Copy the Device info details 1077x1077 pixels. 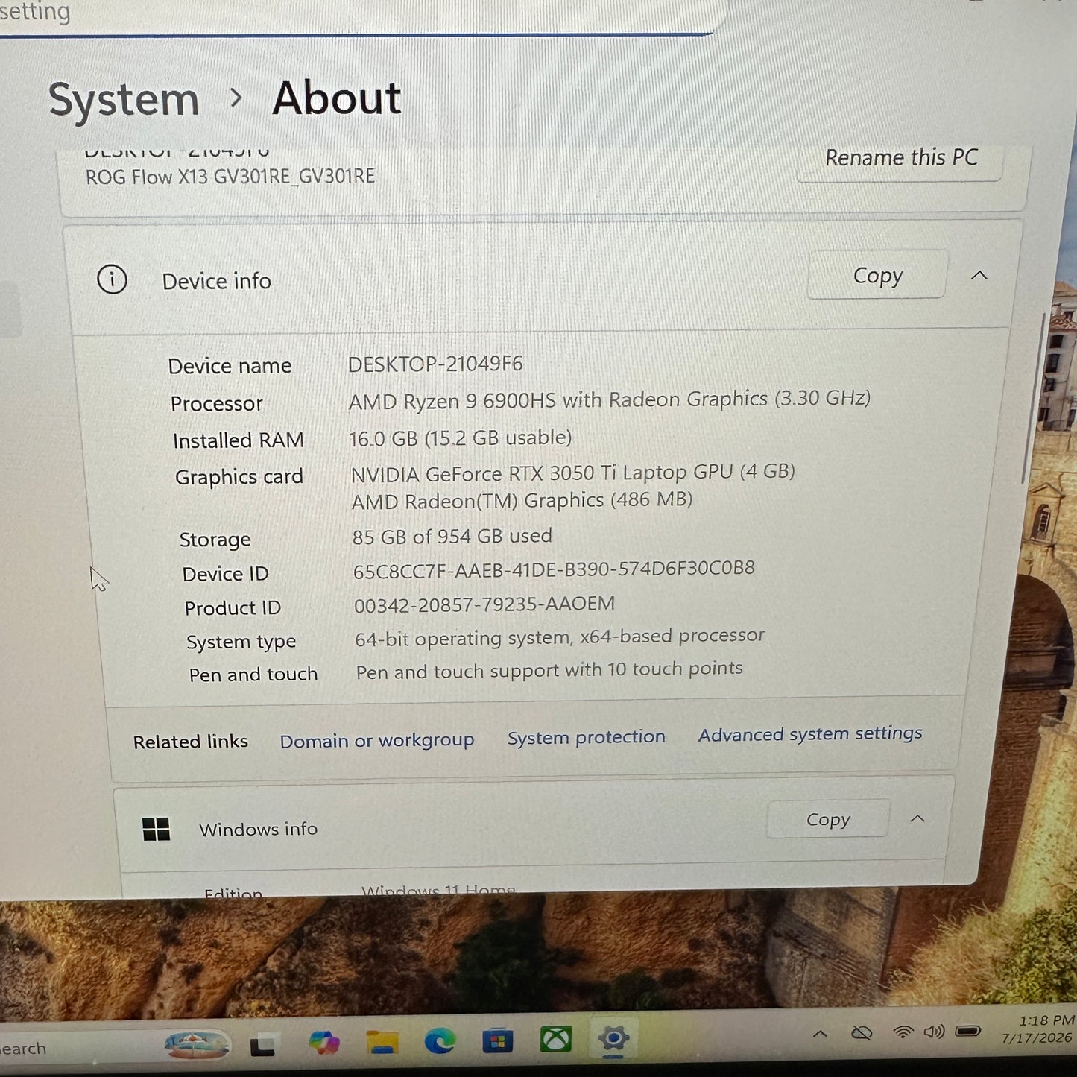[x=877, y=275]
